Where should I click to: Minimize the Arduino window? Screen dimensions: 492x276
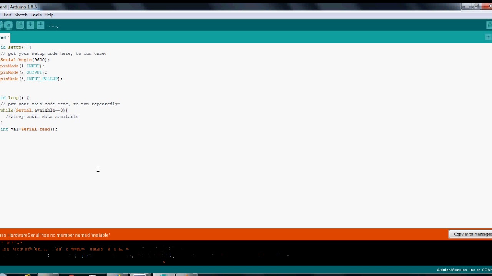[x=466, y=6]
